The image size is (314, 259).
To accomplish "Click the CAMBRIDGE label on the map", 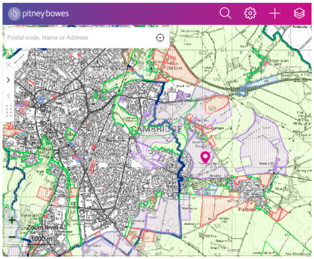I will (157, 130).
